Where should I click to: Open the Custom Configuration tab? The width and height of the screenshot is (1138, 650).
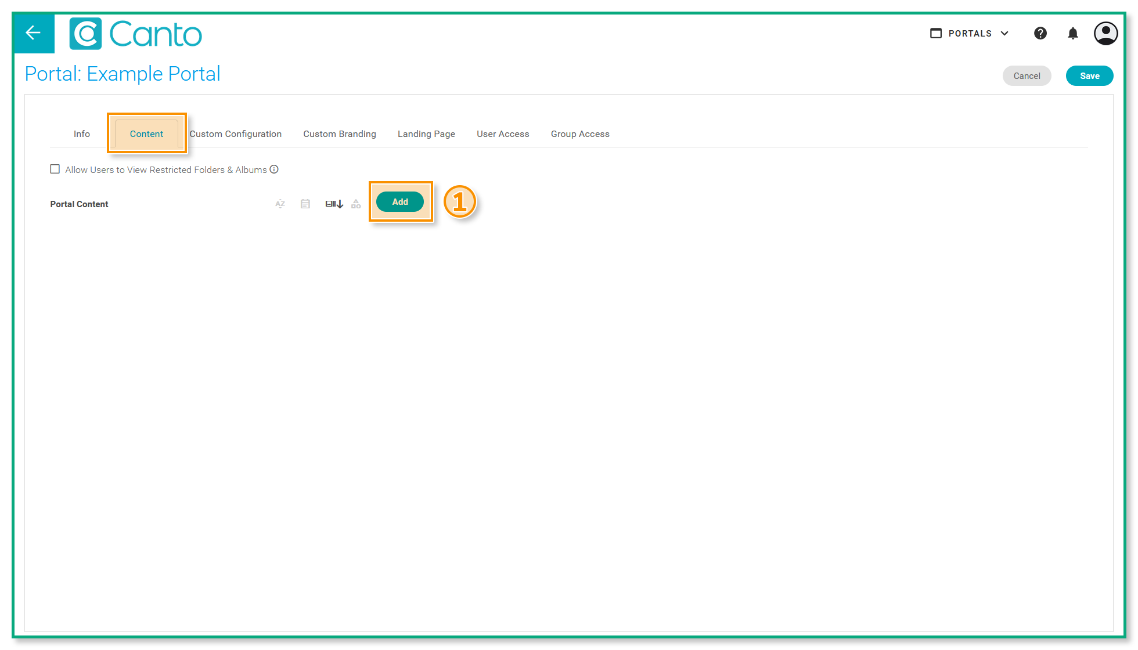[x=236, y=133]
